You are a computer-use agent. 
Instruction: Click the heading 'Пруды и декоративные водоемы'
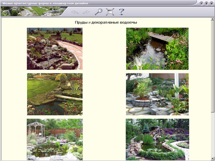pyautogui.click(x=106, y=22)
